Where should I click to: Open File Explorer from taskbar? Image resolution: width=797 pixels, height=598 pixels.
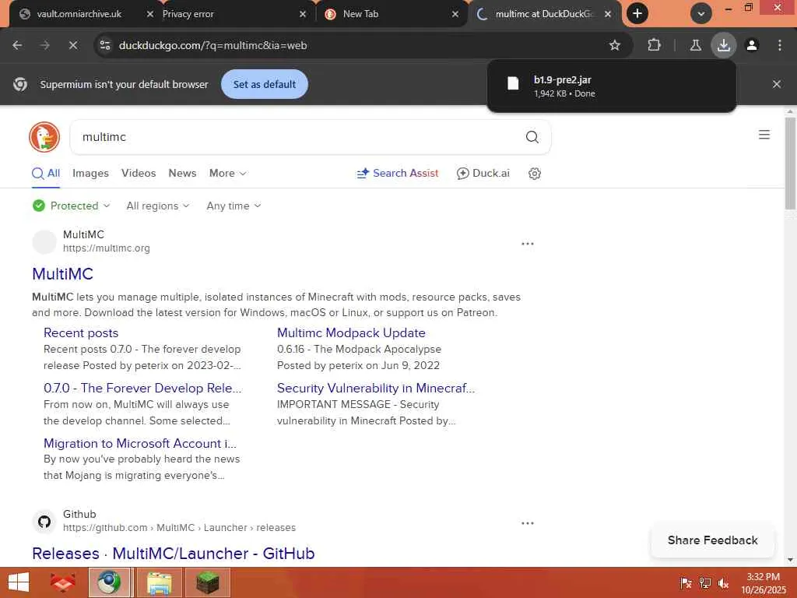coord(159,582)
